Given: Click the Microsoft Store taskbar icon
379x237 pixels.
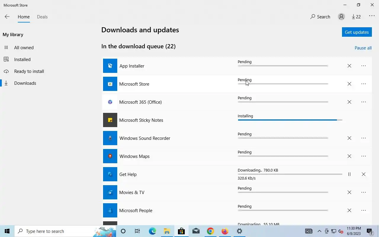Looking at the screenshot, I should [181, 231].
